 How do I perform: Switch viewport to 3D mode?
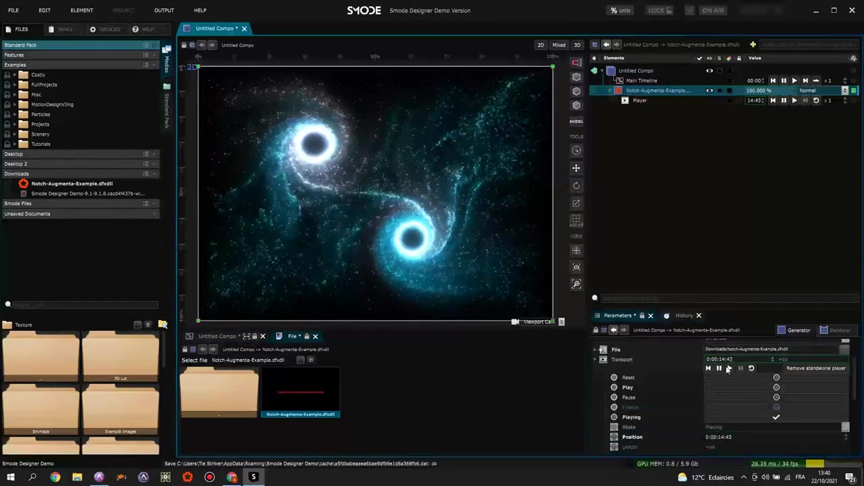point(576,45)
